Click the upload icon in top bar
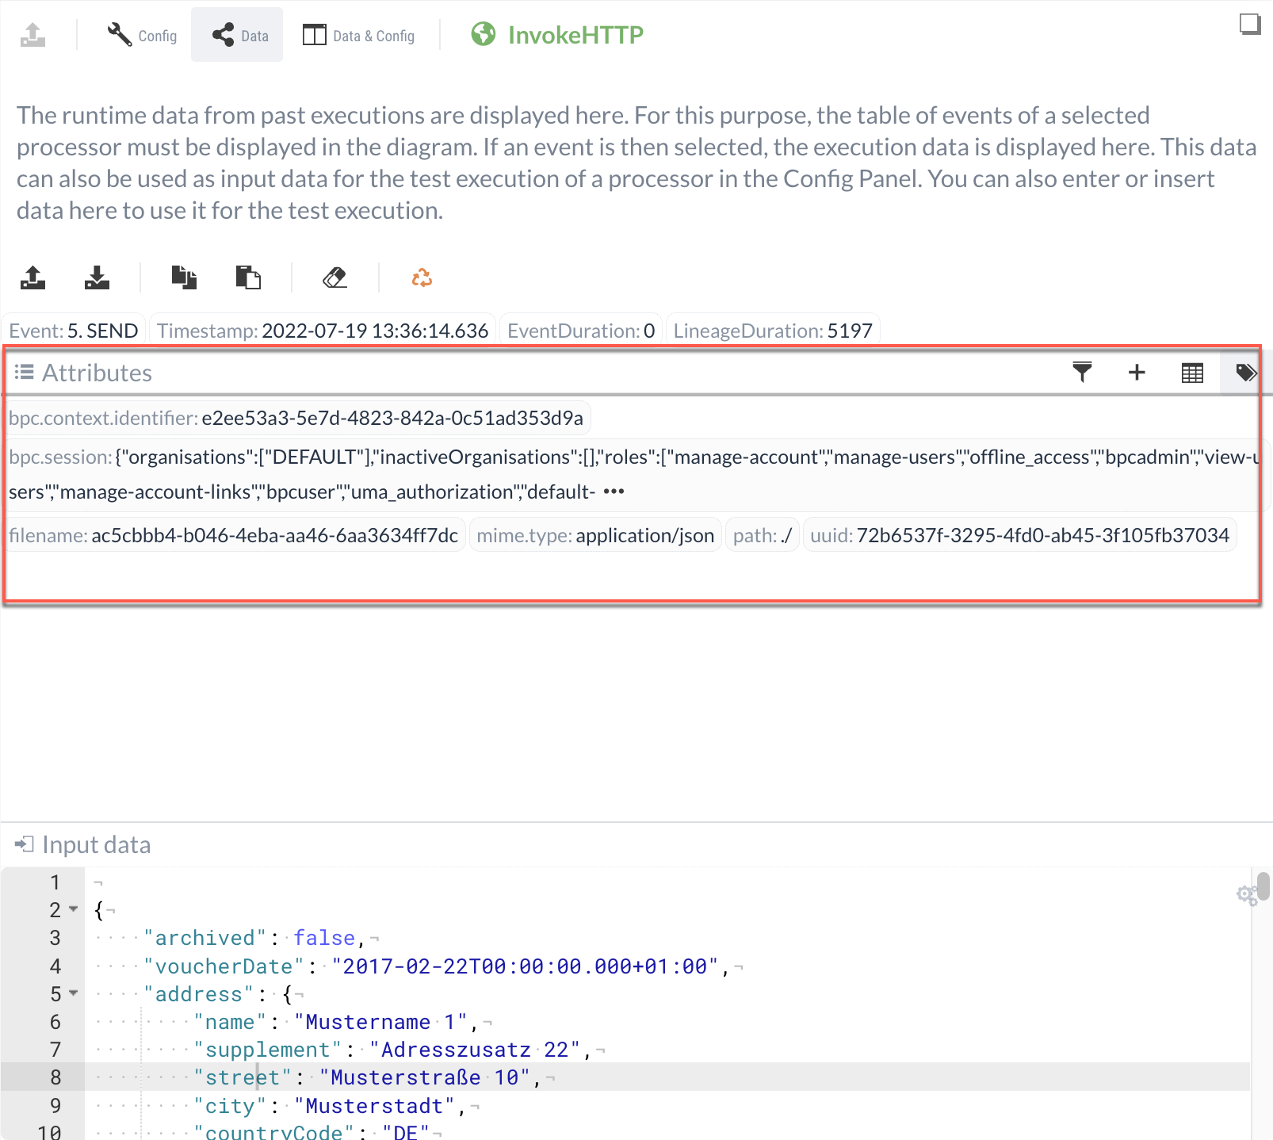 click(x=32, y=35)
